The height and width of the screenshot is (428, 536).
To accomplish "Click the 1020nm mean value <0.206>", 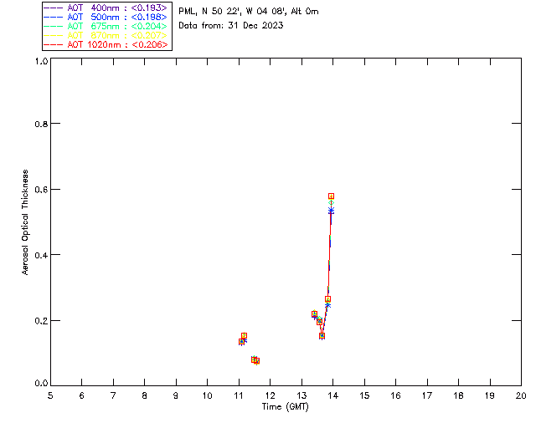I will [x=149, y=44].
